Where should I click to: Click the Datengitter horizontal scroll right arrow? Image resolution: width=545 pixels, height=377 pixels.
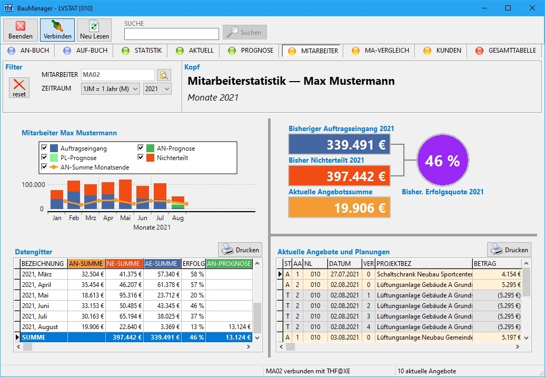(x=248, y=347)
